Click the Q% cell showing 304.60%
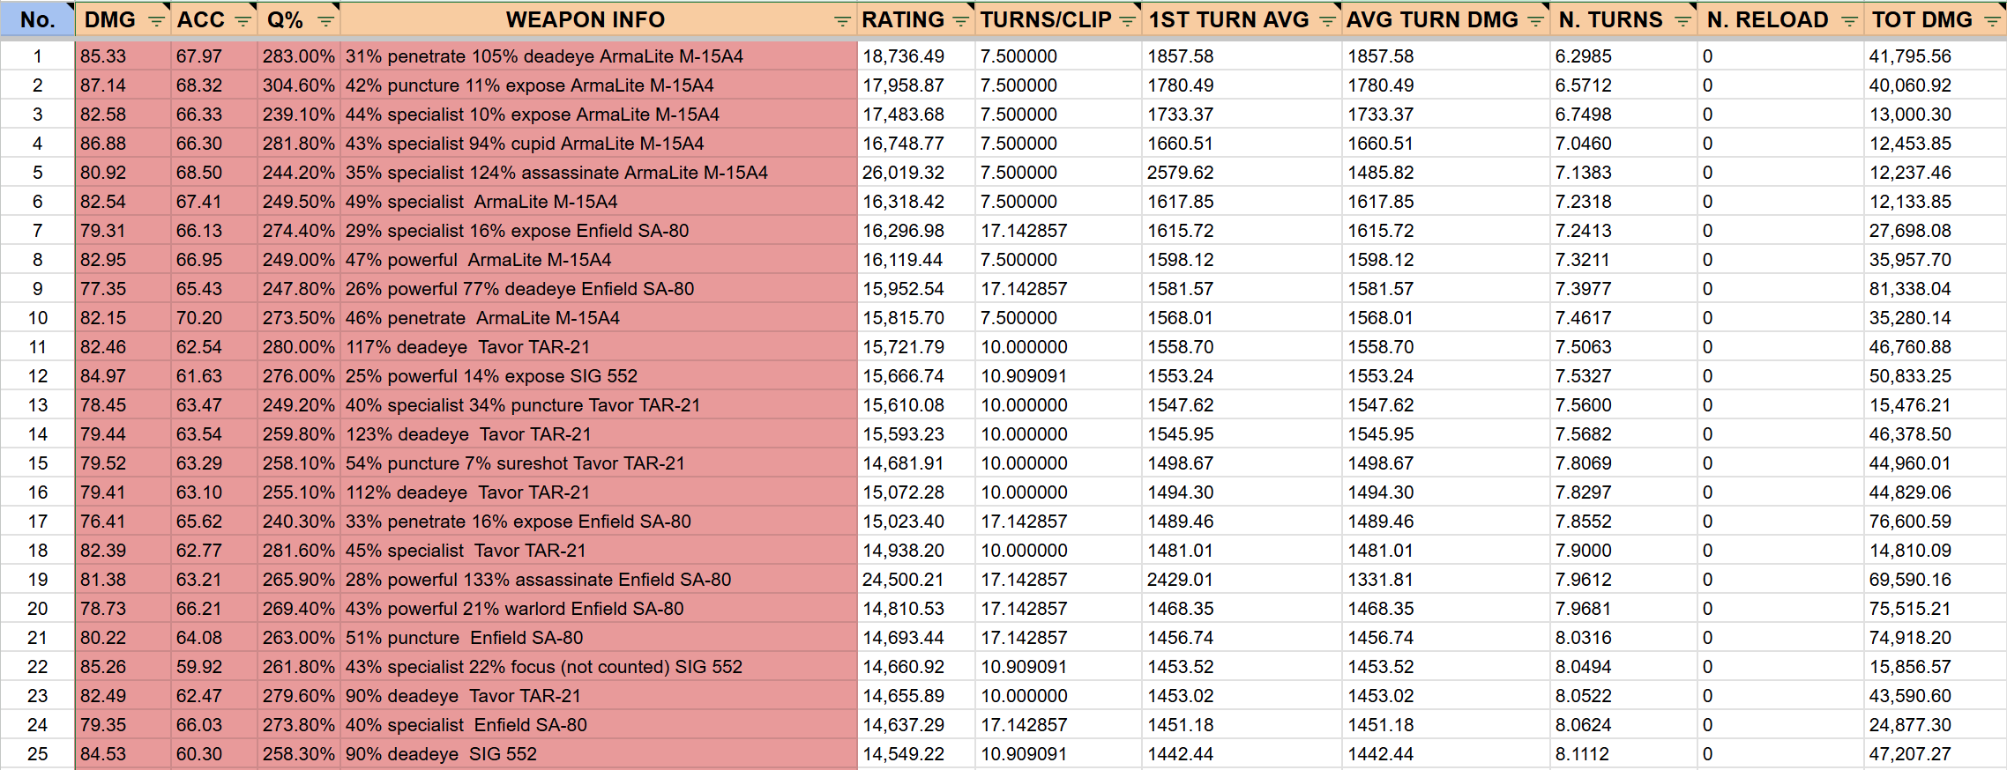 click(x=298, y=85)
